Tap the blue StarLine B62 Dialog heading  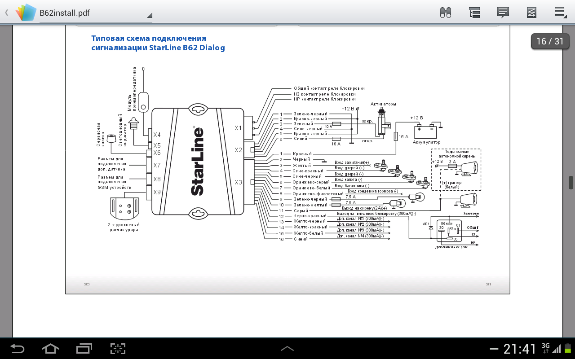pos(158,43)
